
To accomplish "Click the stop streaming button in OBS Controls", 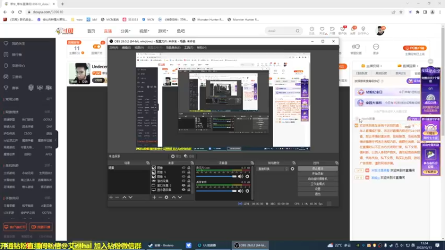I will click(x=318, y=168).
